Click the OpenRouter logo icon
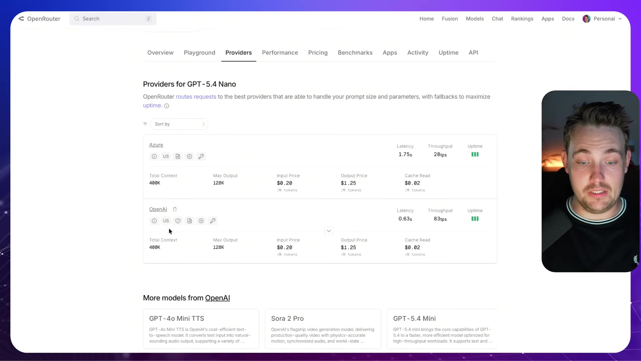 [21, 19]
